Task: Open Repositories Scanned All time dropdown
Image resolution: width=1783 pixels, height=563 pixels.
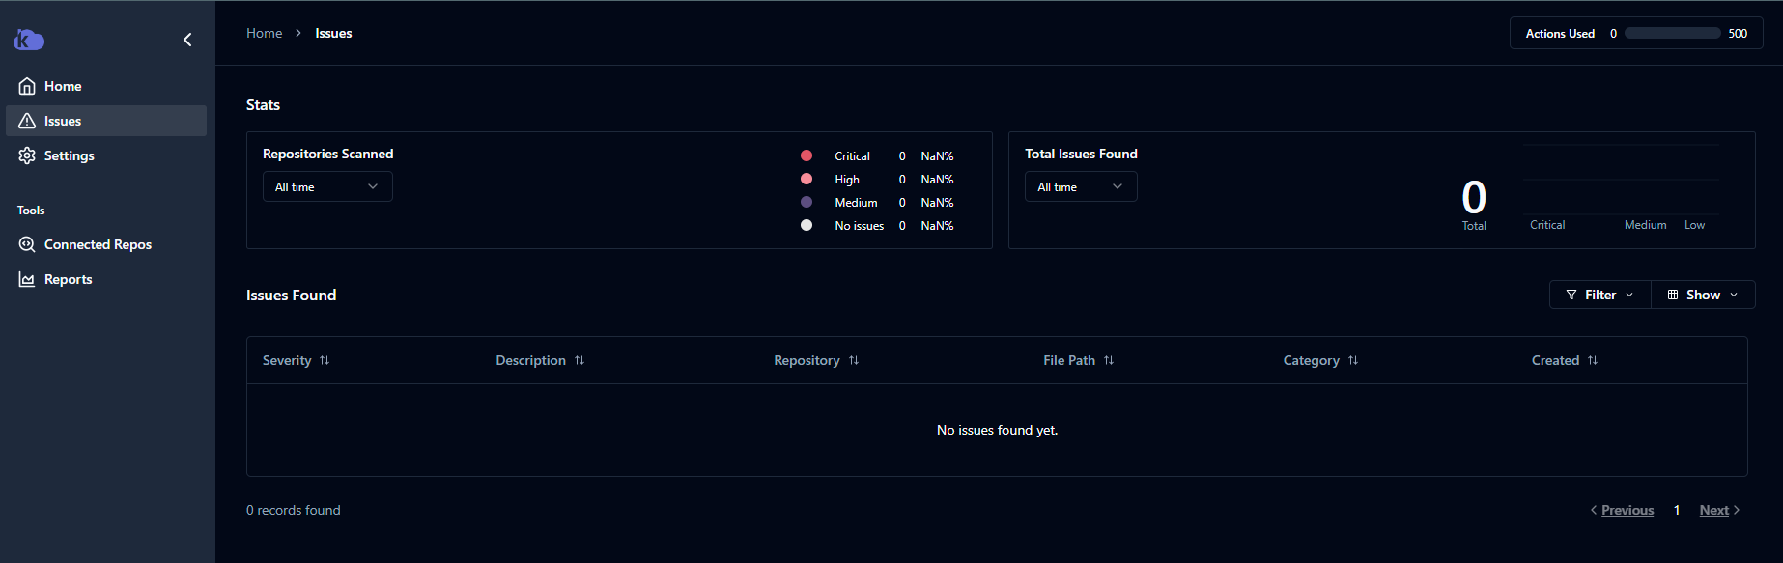Action: 327,186
